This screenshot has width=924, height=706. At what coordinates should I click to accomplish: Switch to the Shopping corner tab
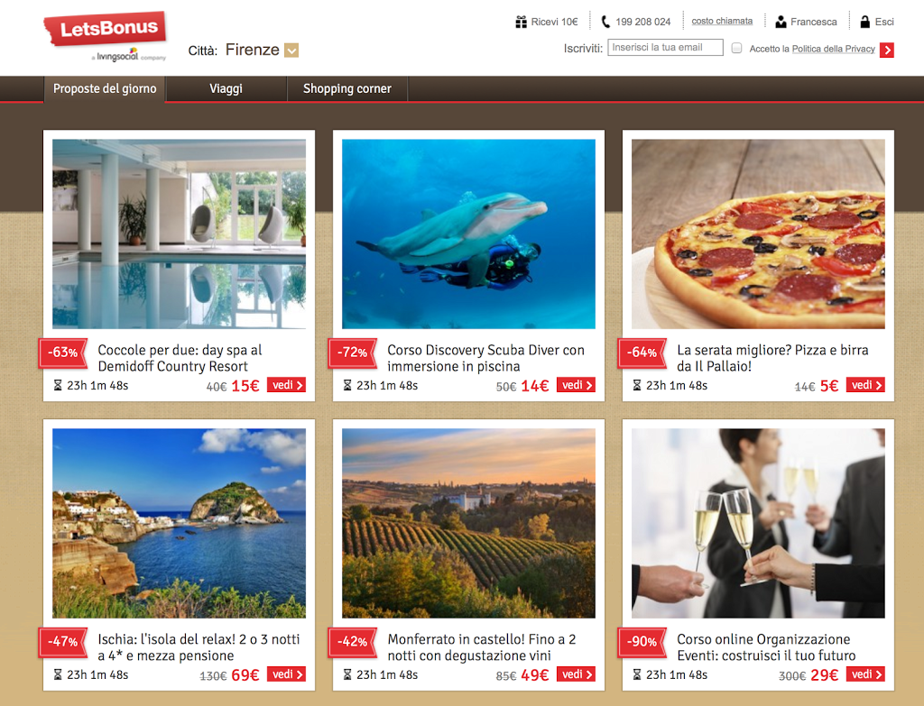(347, 89)
